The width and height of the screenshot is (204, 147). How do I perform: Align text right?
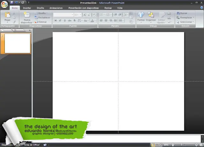pyautogui.click(x=111, y=20)
